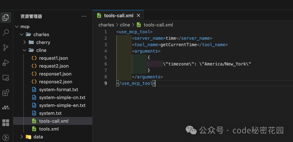Open request1.json in the explorer
The height and width of the screenshot is (142, 293).
pos(53,58)
